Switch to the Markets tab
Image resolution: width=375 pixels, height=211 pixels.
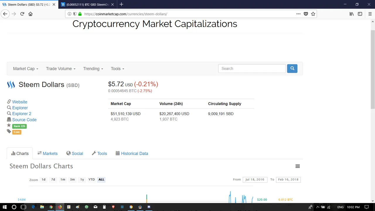47,153
